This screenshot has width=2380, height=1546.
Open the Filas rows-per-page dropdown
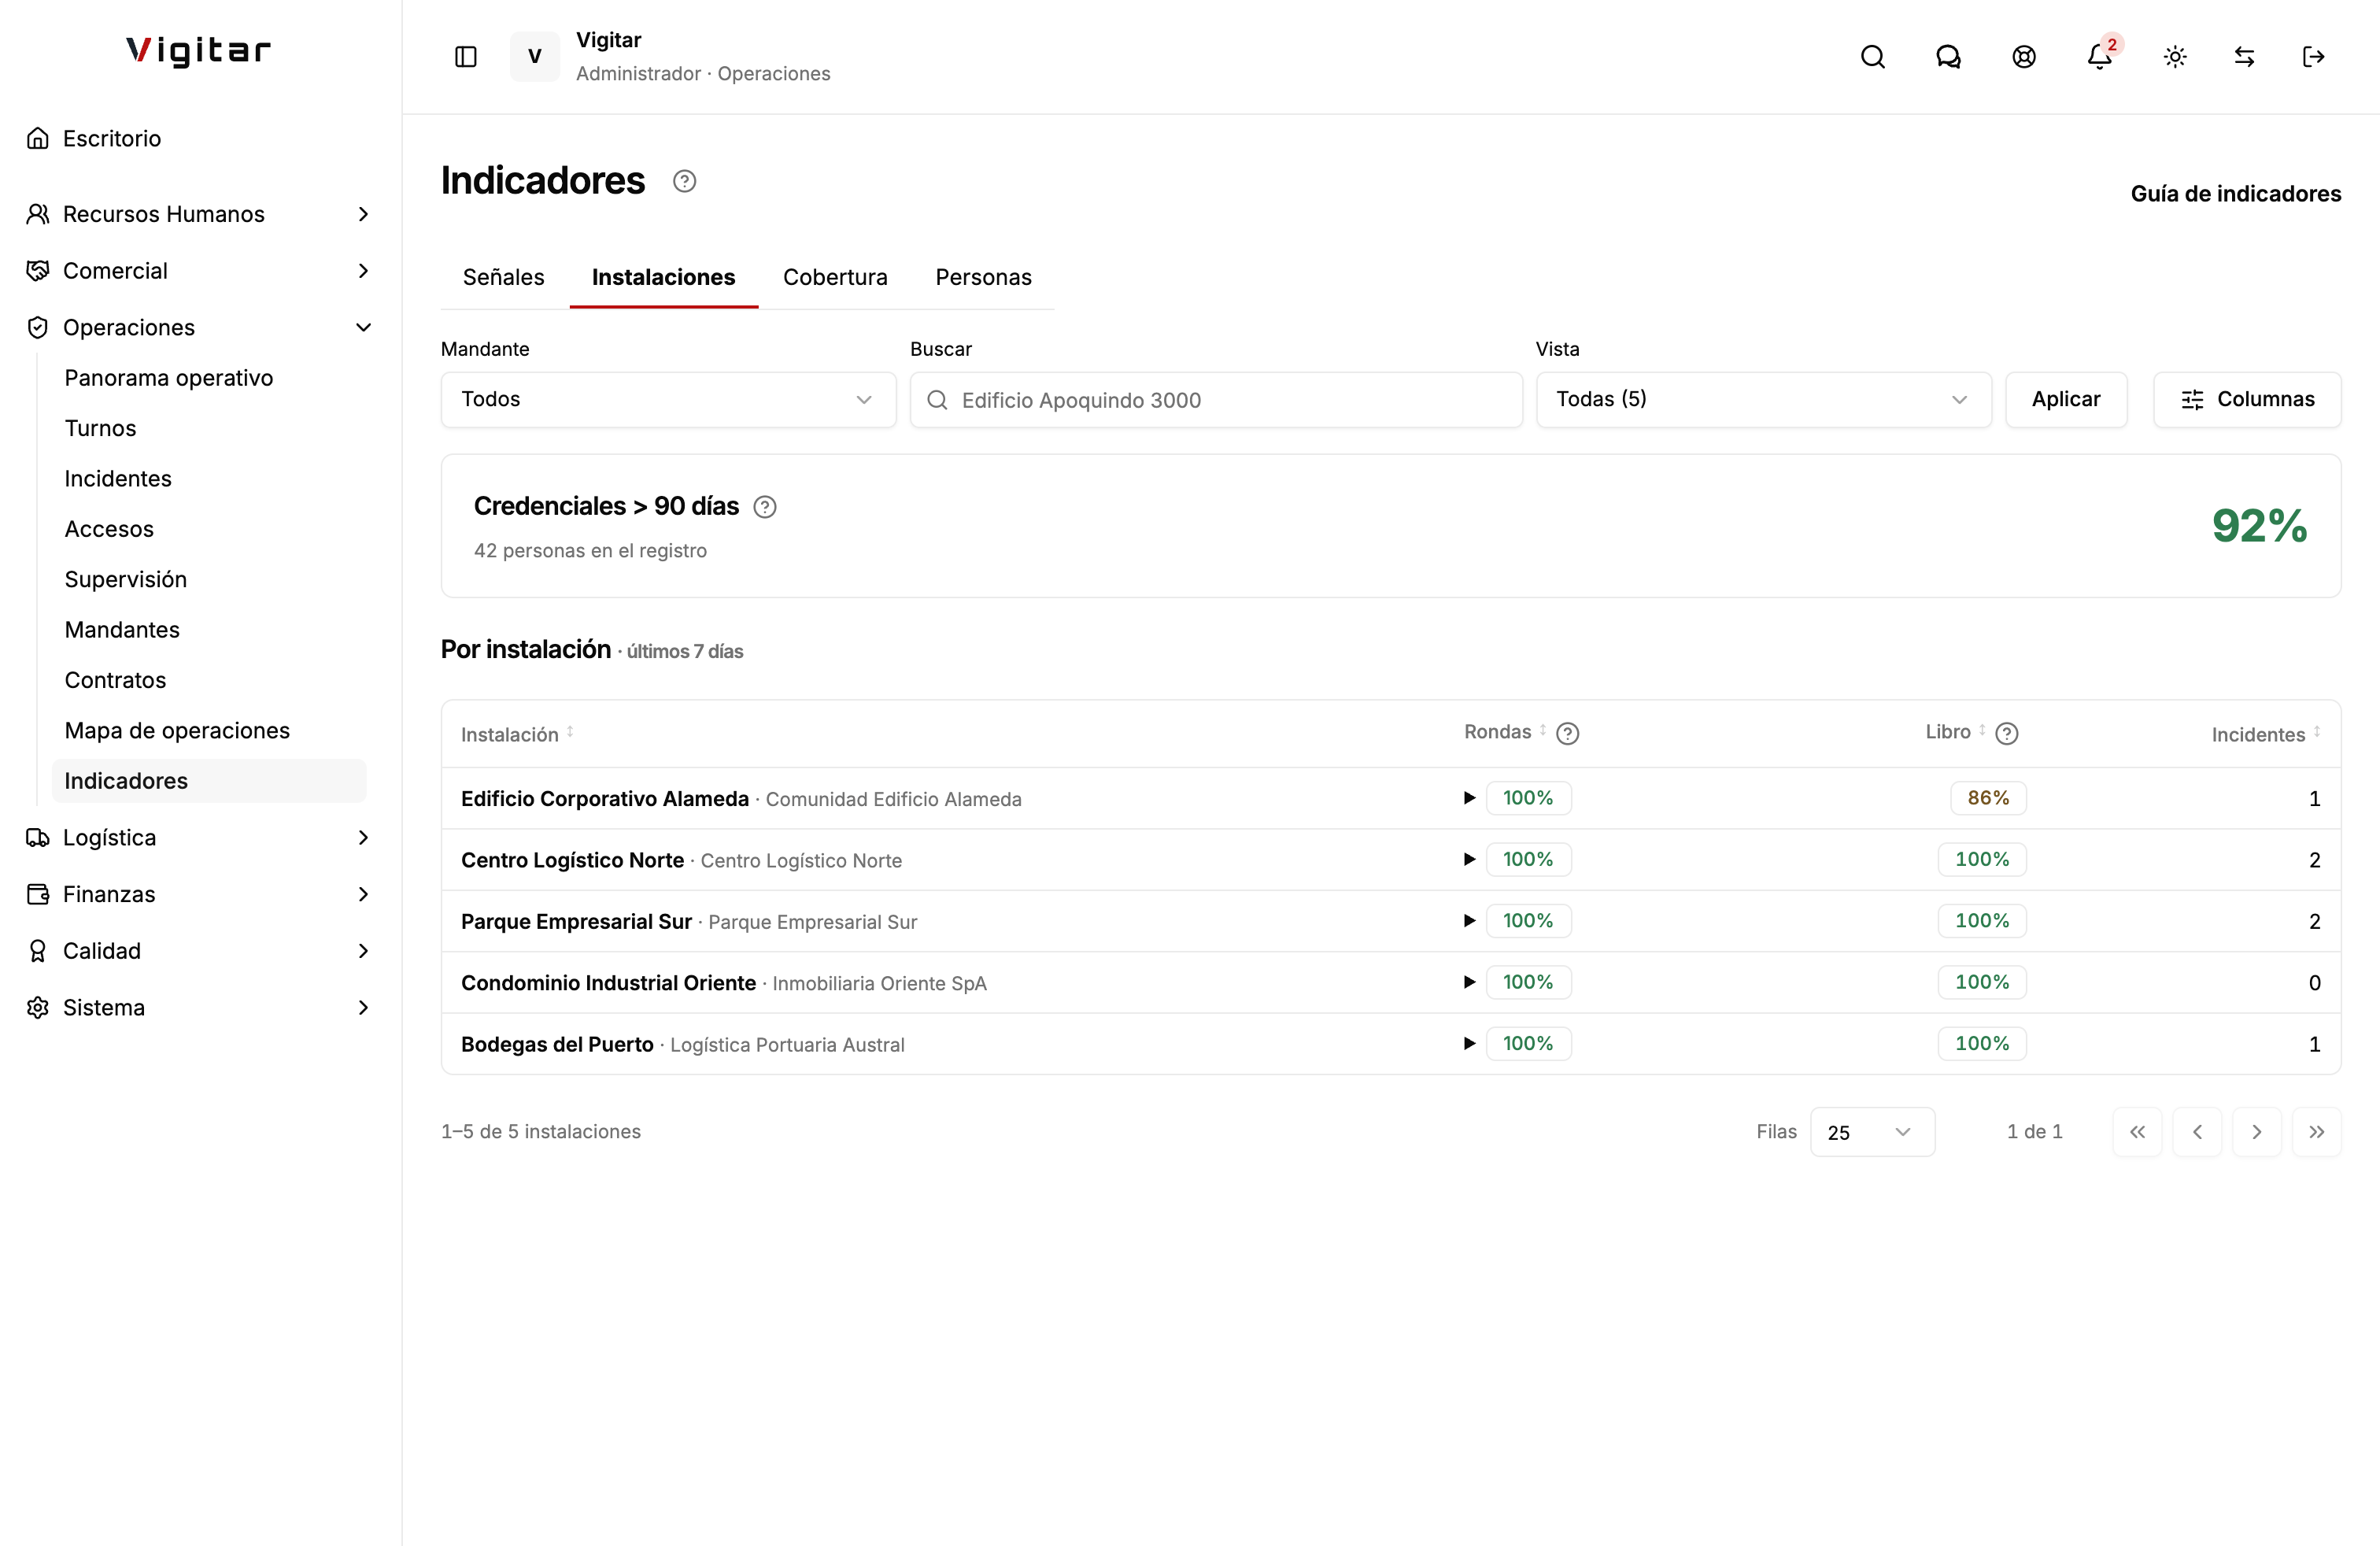1872,1132
